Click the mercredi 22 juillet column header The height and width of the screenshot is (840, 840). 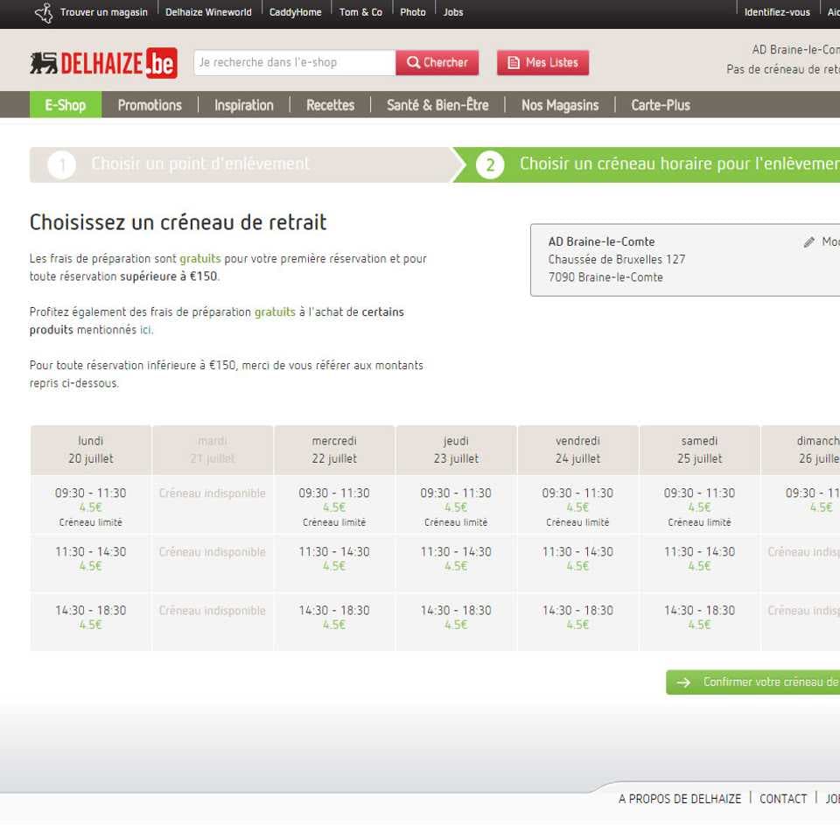click(x=334, y=450)
